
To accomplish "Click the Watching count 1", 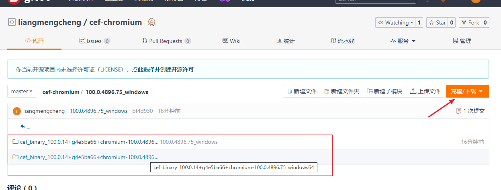I will [x=419, y=23].
